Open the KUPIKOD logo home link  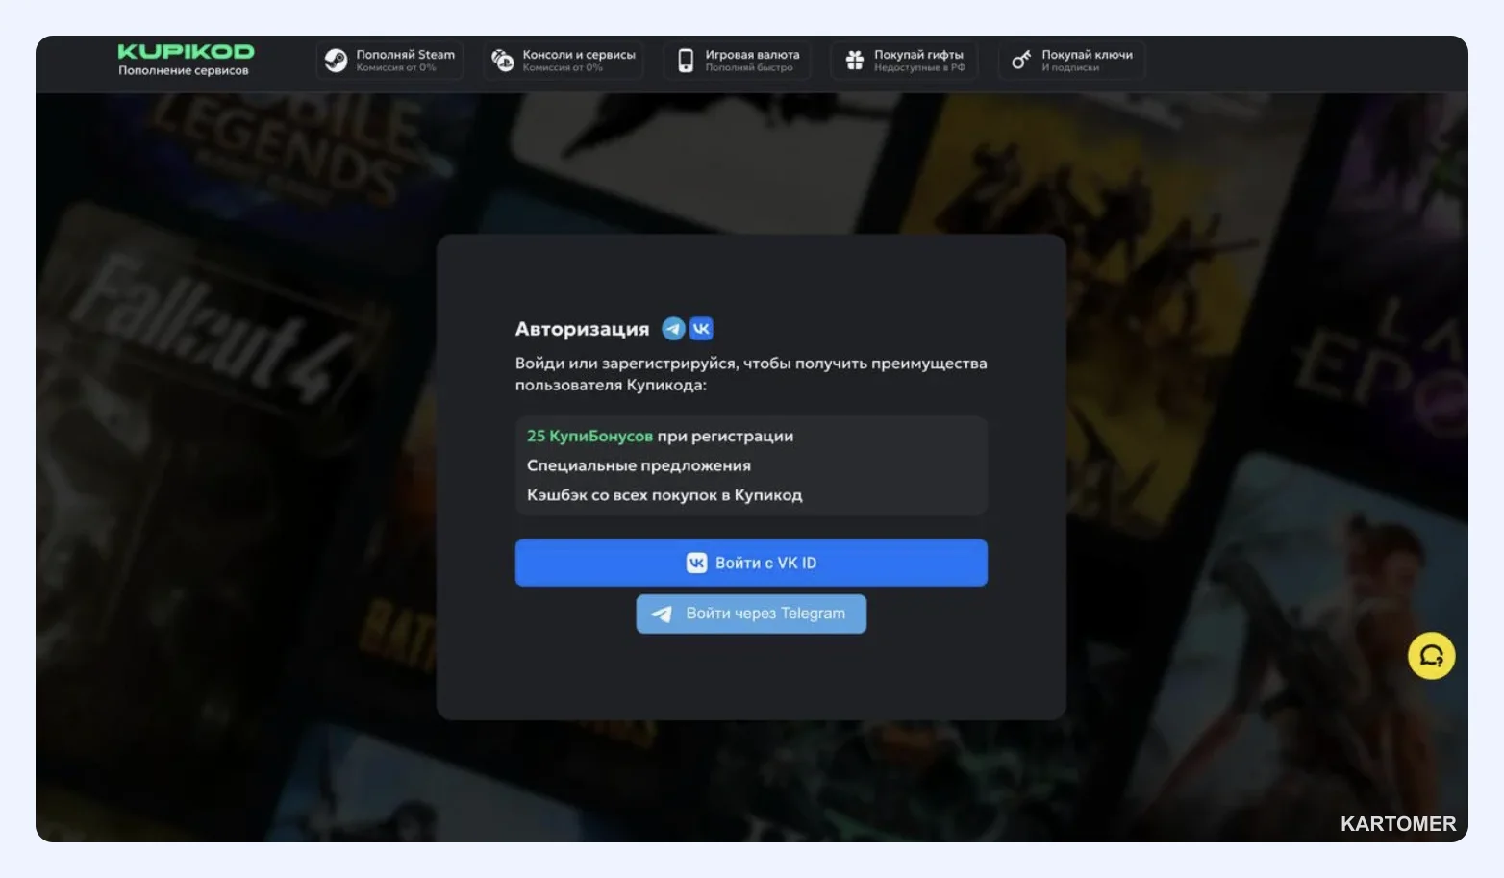(x=186, y=52)
